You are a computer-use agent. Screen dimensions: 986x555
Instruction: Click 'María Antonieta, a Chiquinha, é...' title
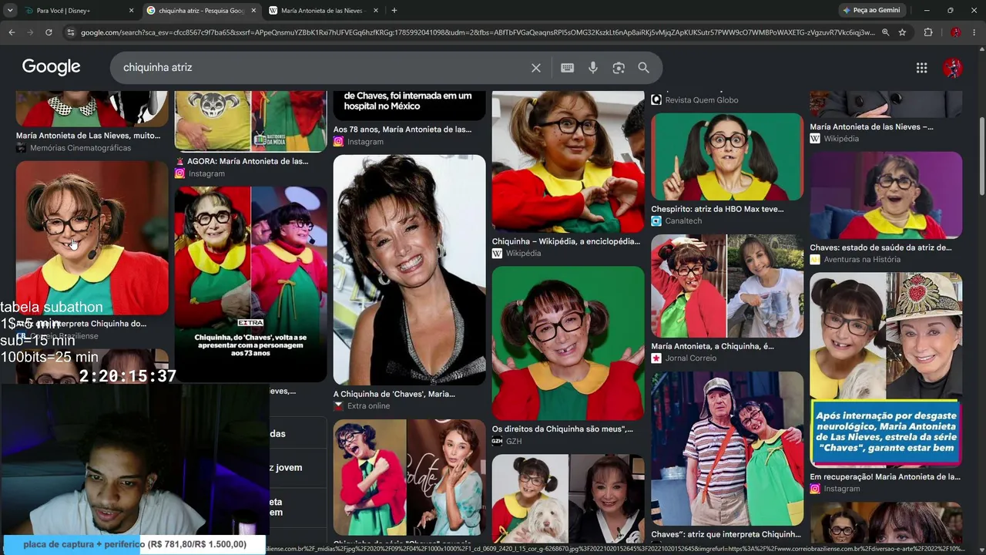[x=713, y=347]
